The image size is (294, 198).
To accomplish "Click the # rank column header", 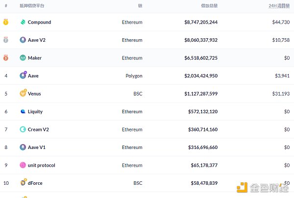I will pyautogui.click(x=6, y=5).
